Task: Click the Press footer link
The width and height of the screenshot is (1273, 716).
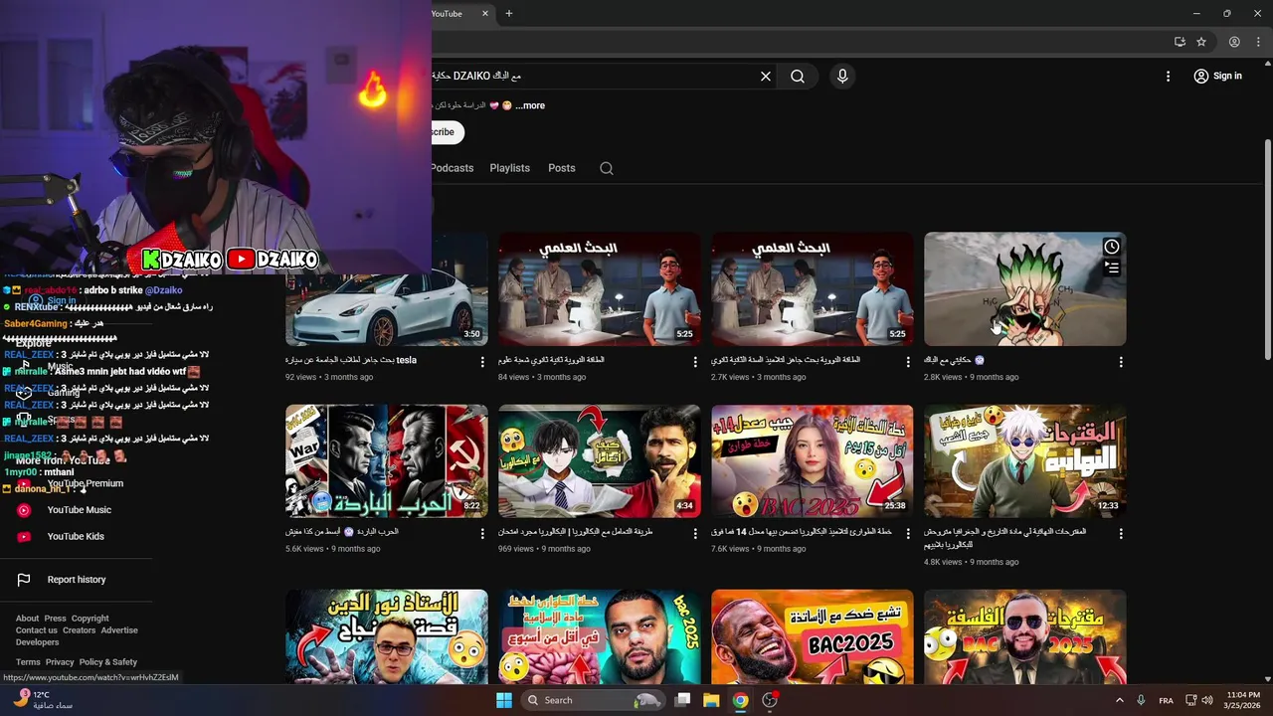Action: (55, 619)
